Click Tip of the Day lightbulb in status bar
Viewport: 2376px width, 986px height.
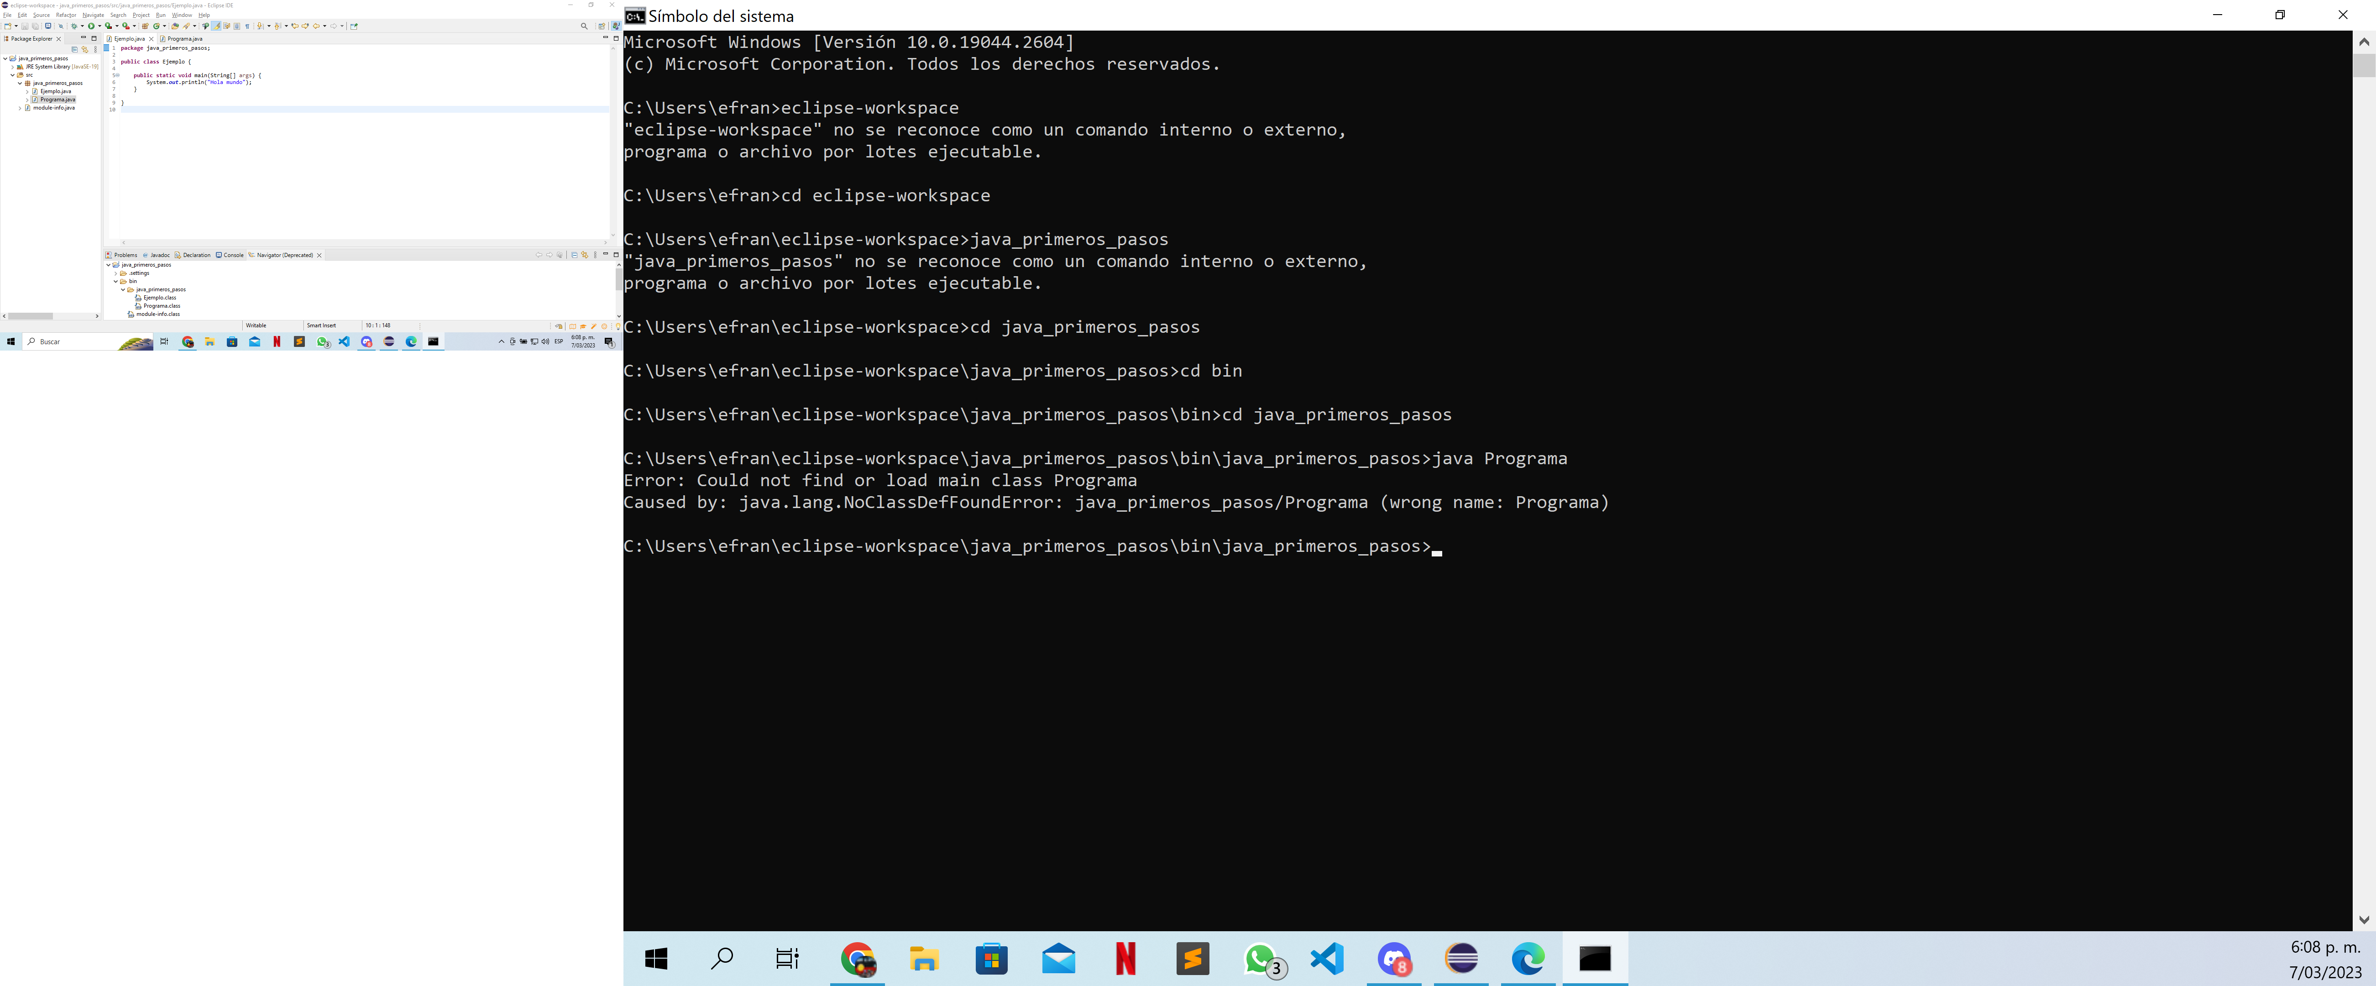click(x=617, y=326)
